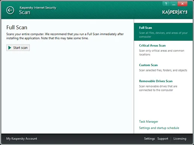
Task: Open help with the question mark icon
Action: click(x=166, y=4)
